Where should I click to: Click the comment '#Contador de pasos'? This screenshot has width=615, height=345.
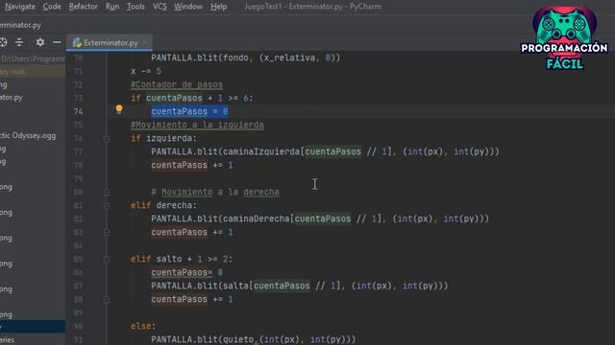pyautogui.click(x=177, y=84)
